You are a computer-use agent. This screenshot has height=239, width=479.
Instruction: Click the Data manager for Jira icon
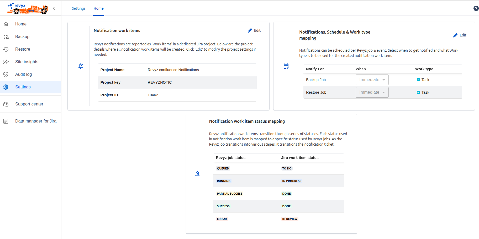[x=6, y=121]
